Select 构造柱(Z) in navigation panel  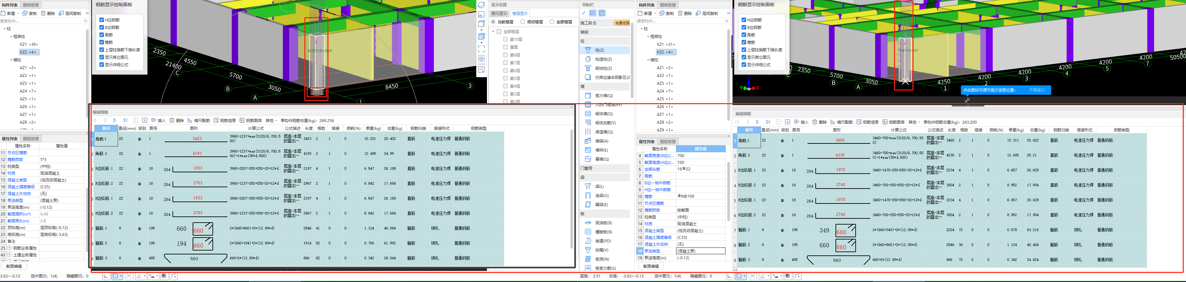pyautogui.click(x=605, y=59)
